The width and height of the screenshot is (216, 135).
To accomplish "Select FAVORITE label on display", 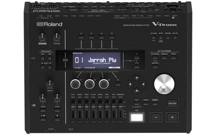I will [x=90, y=68].
